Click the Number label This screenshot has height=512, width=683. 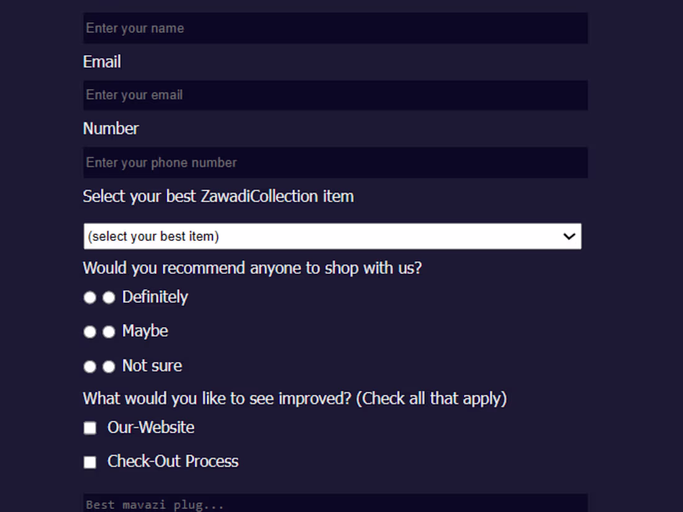click(111, 128)
